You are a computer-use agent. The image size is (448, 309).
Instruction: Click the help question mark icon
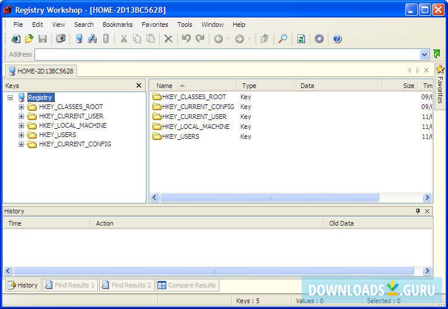[337, 38]
